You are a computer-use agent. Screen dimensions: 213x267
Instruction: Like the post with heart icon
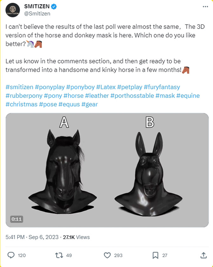point(108,255)
